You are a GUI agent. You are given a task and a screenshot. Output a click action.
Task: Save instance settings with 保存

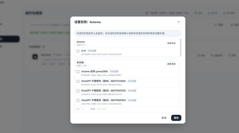[x=176, y=118]
